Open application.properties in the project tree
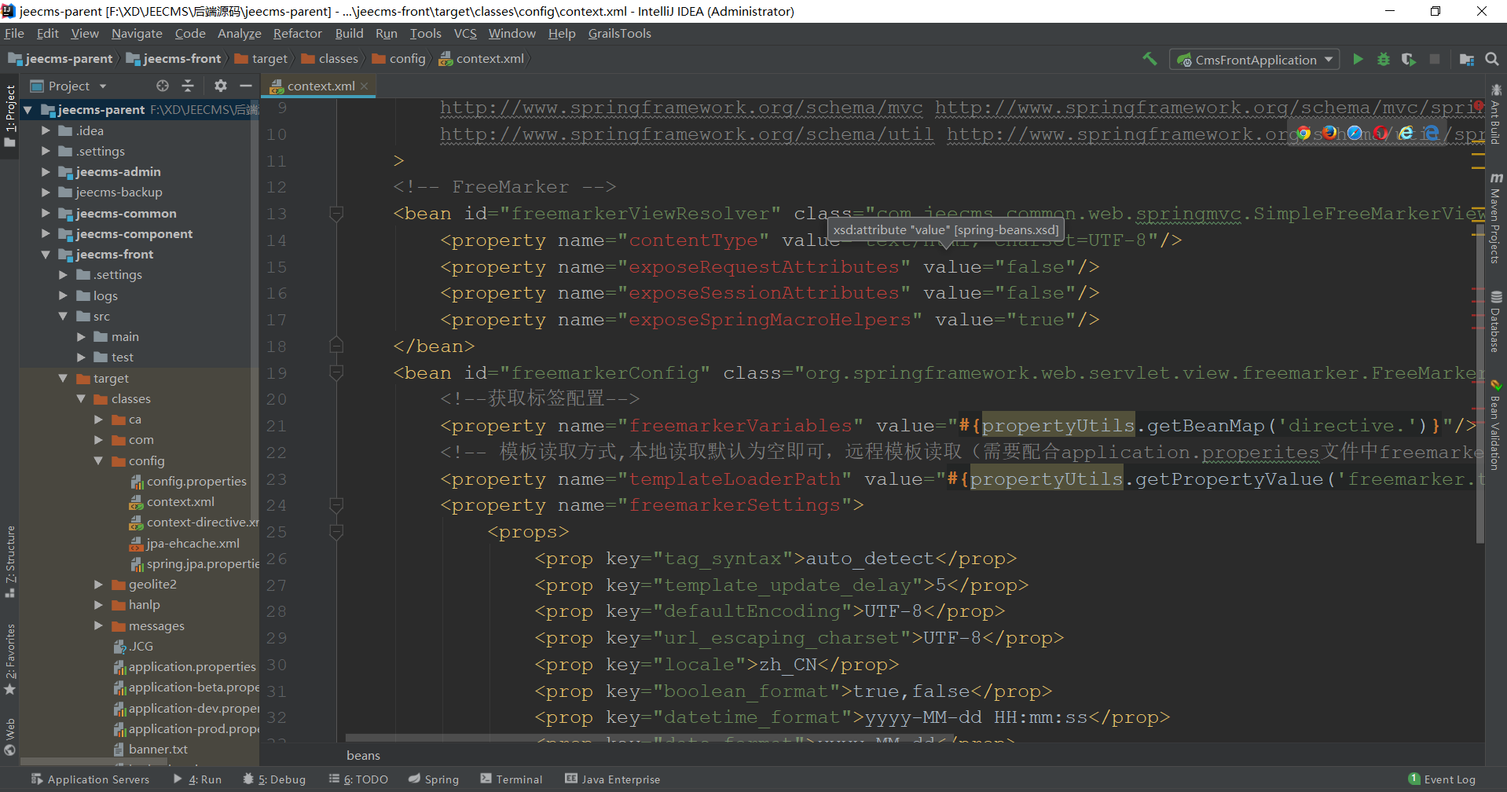This screenshot has height=792, width=1507. click(x=192, y=667)
